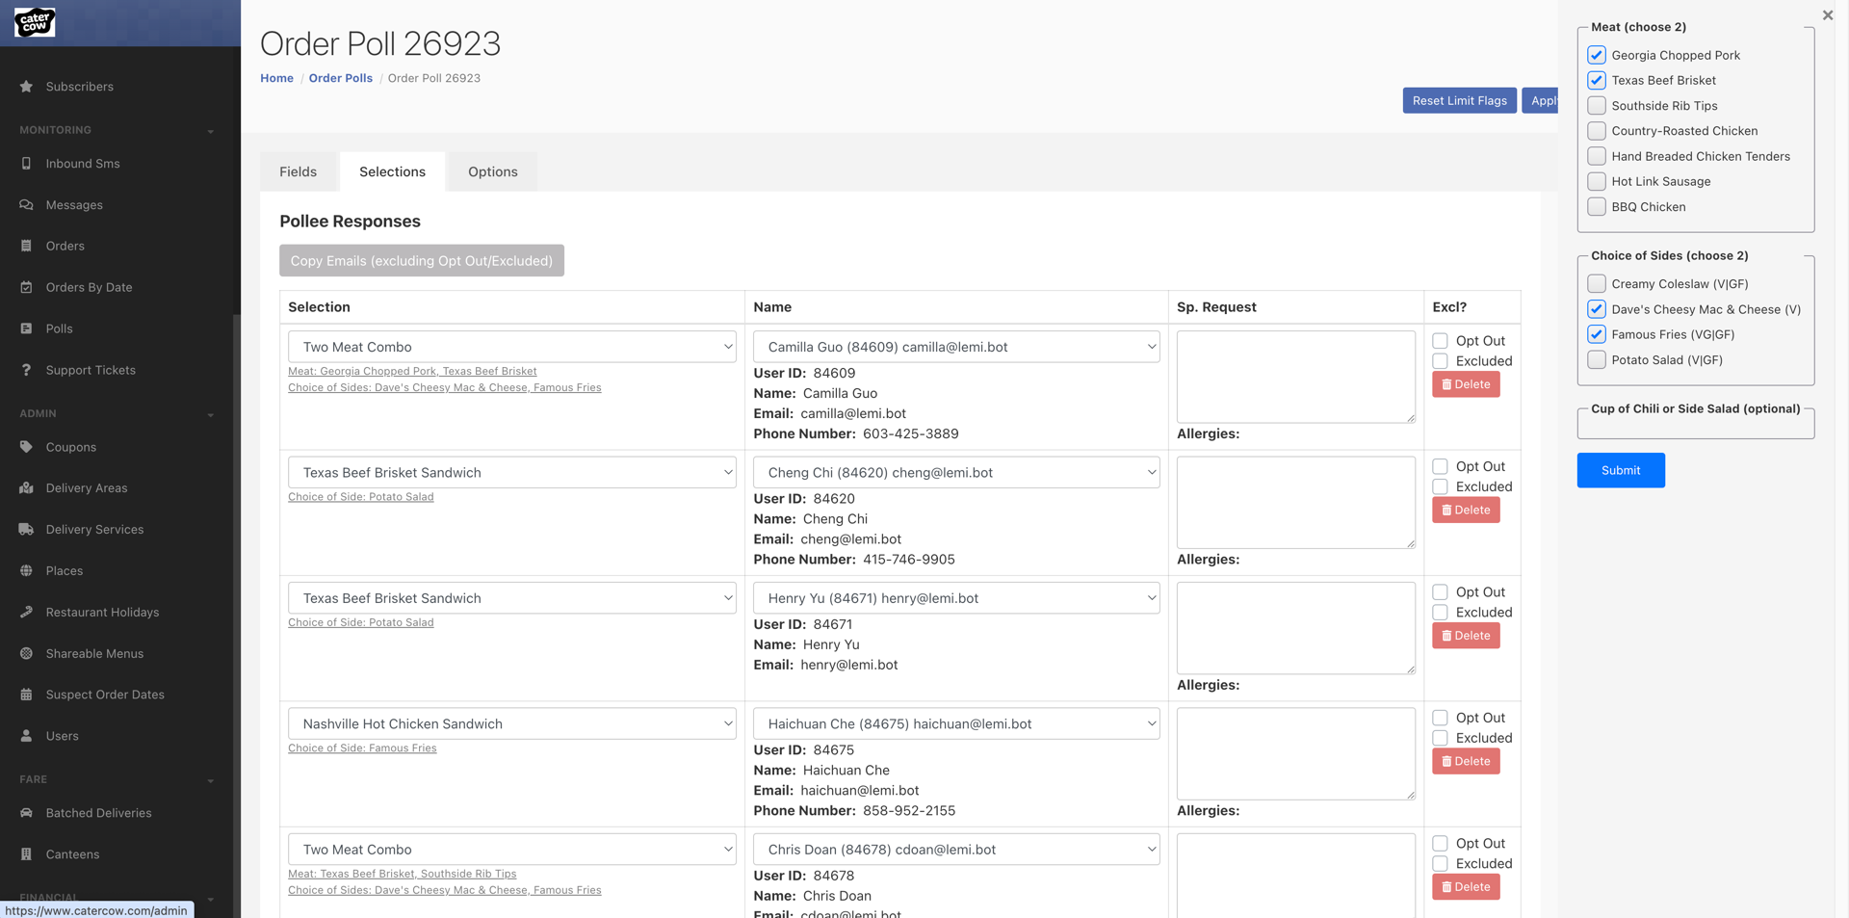Open Support Tickets via question mark icon
Screen dimensions: 1849x918
(26, 370)
